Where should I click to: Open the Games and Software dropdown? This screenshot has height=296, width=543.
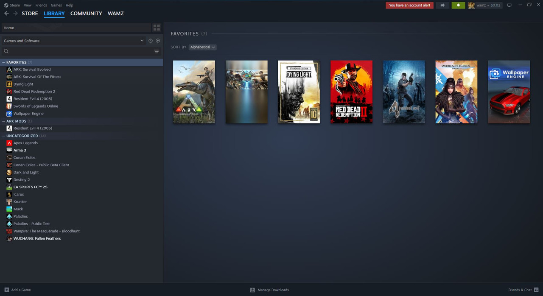(73, 41)
